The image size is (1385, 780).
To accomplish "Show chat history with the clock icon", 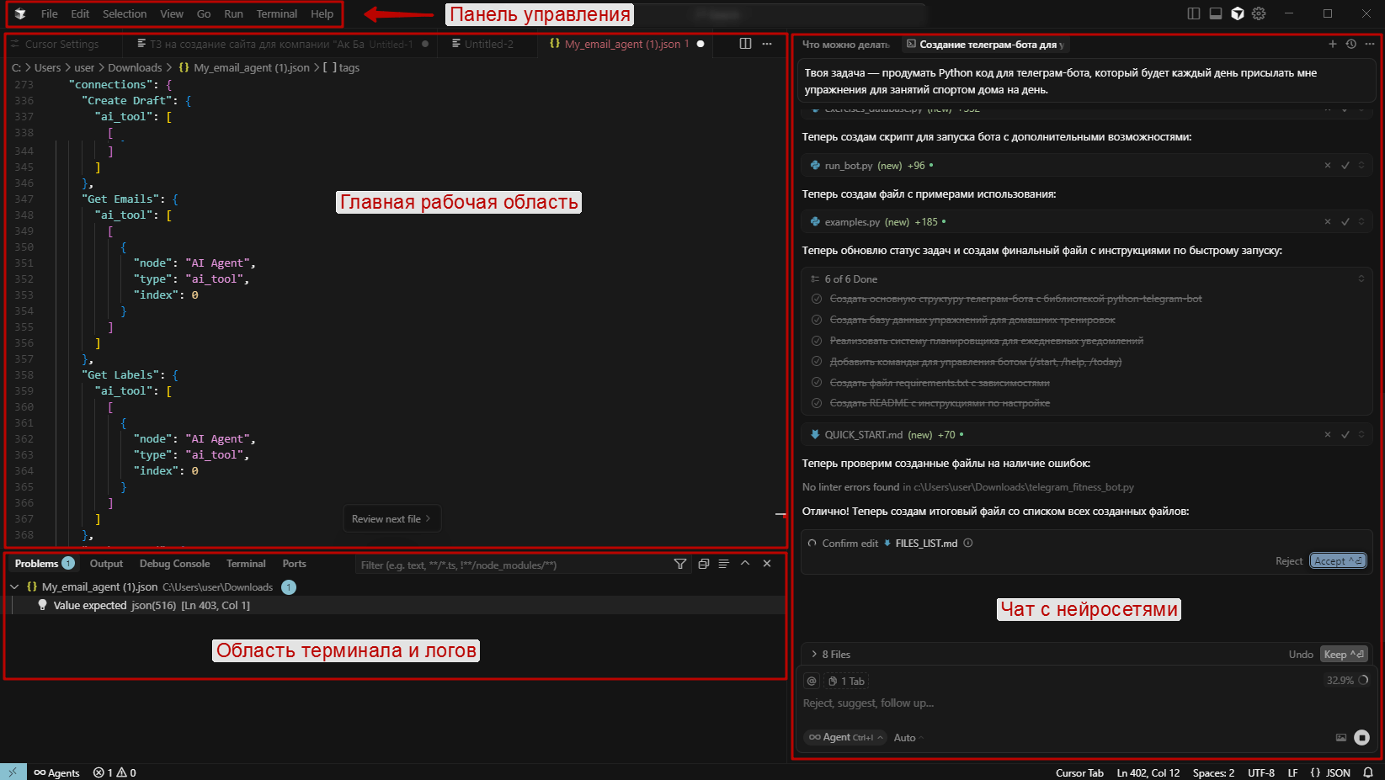I will point(1351,44).
